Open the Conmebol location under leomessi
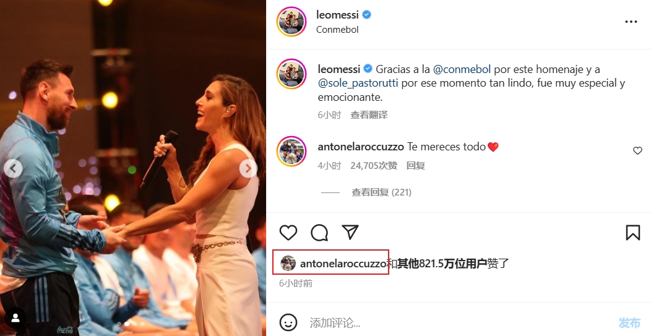 point(337,30)
